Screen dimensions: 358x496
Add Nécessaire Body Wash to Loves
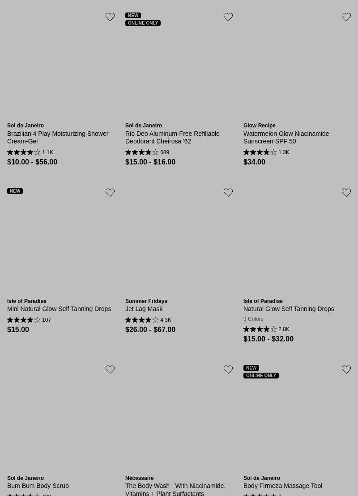tap(228, 370)
